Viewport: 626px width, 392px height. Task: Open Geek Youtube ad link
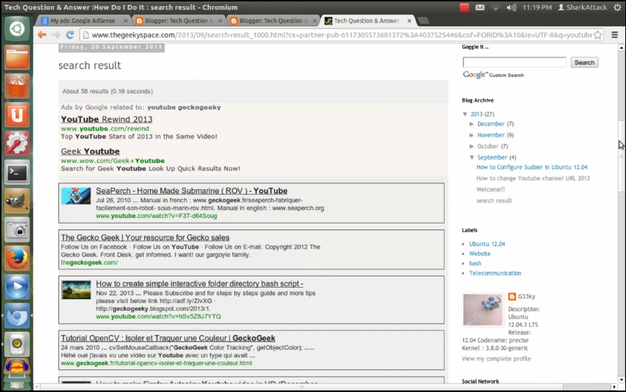pyautogui.click(x=91, y=152)
